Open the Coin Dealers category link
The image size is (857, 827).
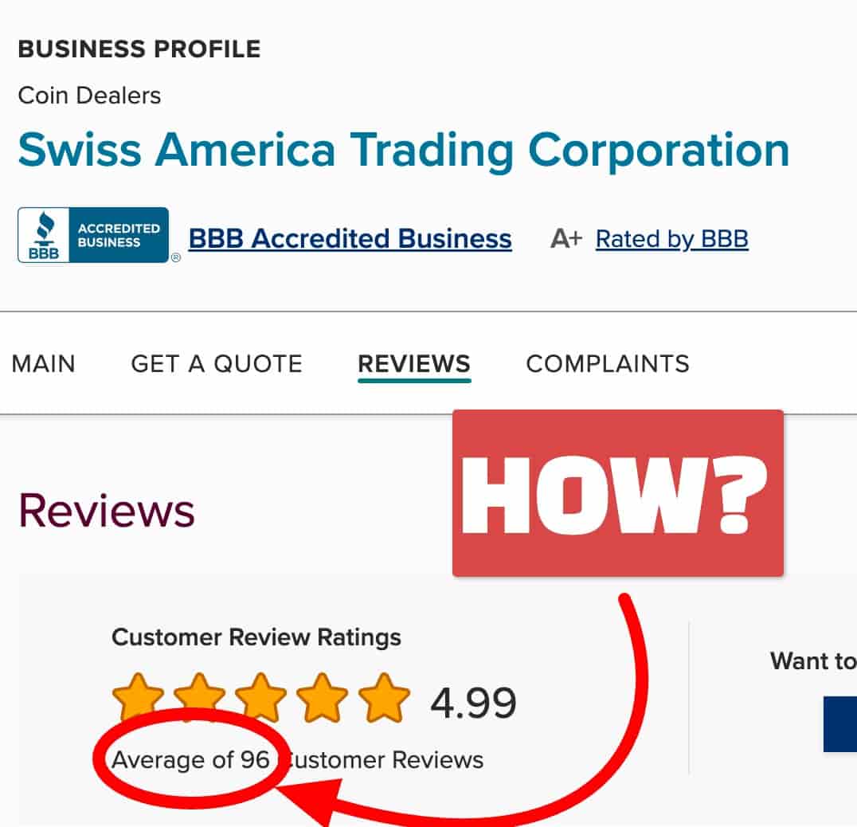(x=89, y=96)
